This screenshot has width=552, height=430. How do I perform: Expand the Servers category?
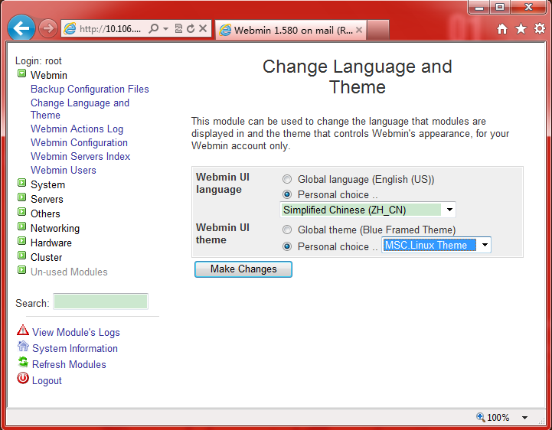pos(22,197)
